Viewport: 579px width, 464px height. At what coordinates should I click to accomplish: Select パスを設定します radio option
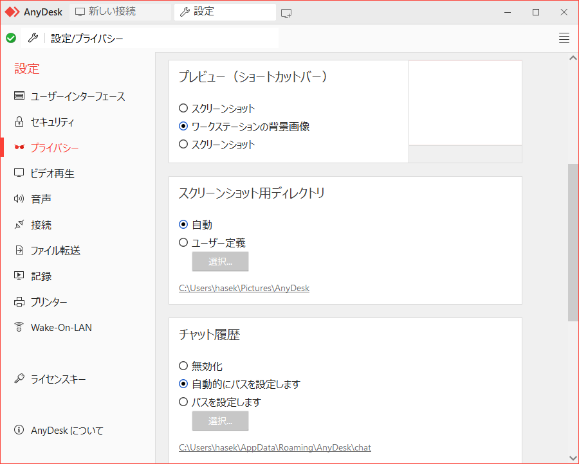point(183,402)
